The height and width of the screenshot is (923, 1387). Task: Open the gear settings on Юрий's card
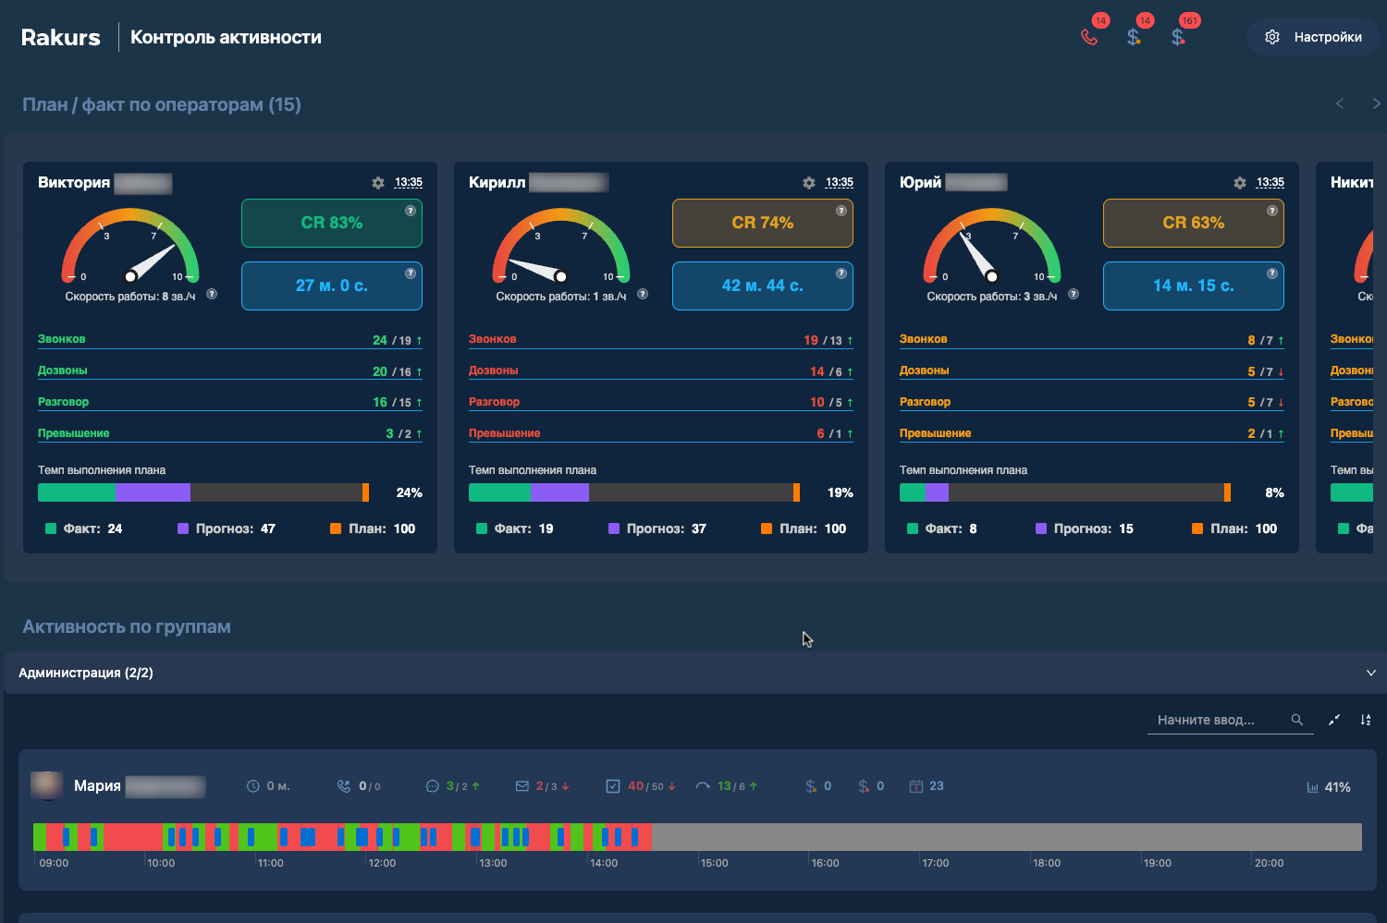tap(1240, 183)
